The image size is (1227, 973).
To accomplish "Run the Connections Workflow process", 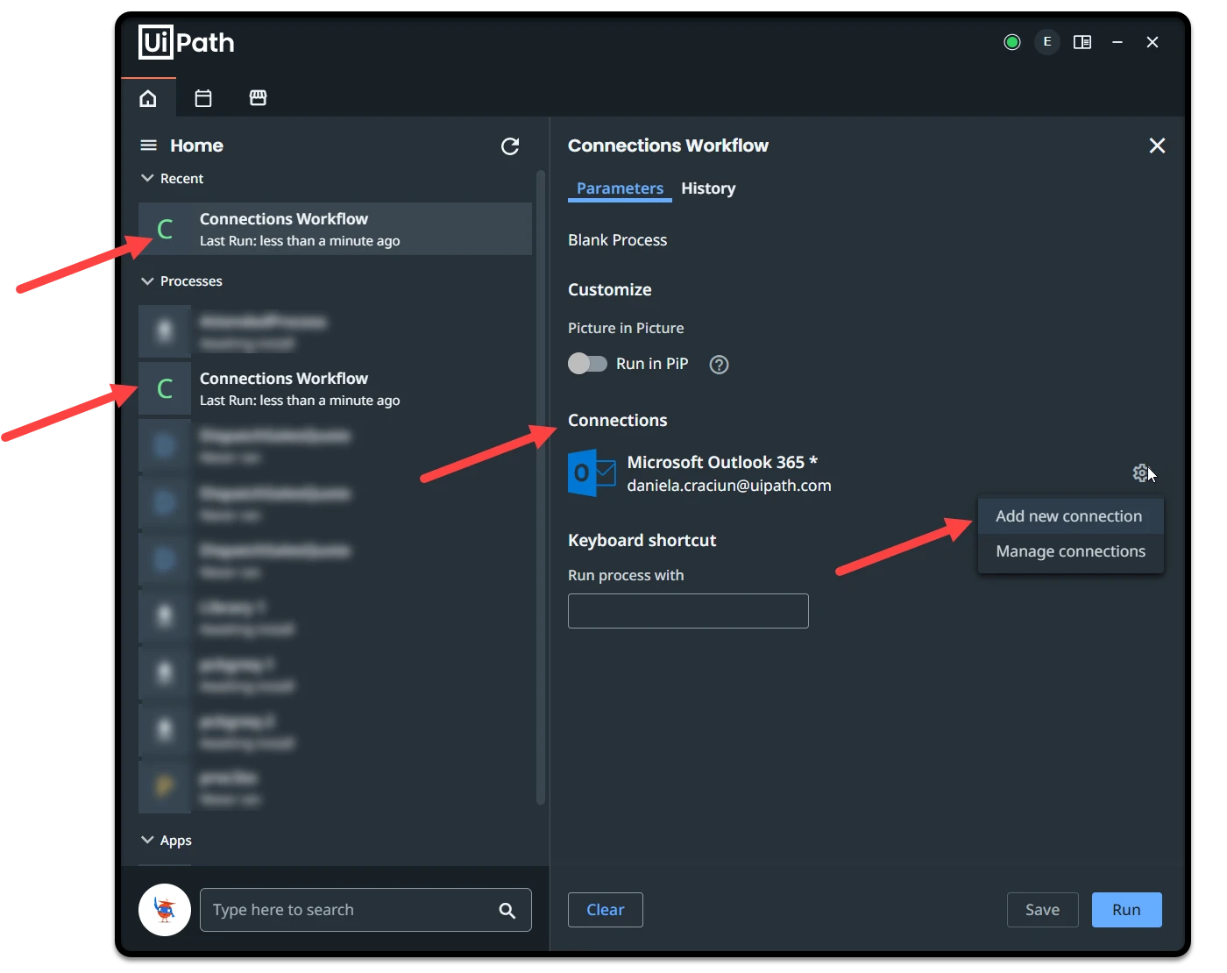I will pos(1127,910).
